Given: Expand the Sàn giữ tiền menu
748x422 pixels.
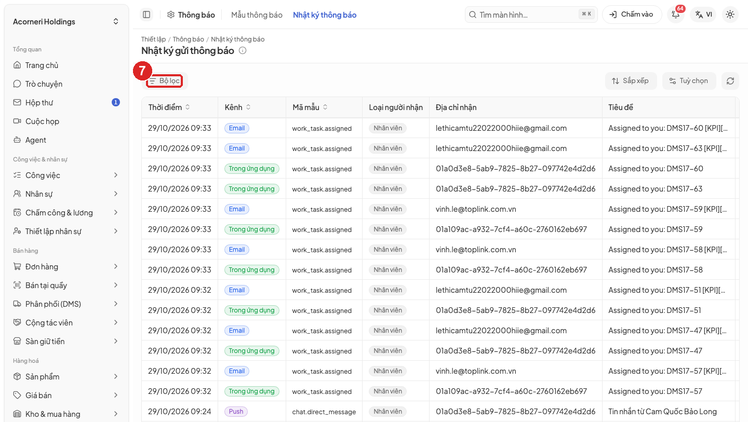Looking at the screenshot, I should (66, 342).
